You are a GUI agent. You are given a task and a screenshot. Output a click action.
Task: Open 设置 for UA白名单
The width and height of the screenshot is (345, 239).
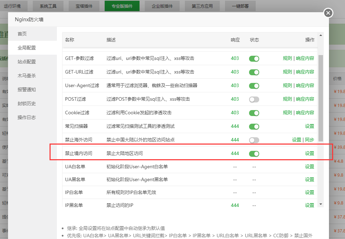pyautogui.click(x=309, y=167)
